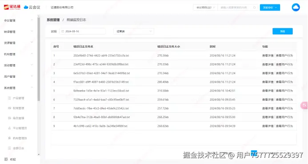Click the file name starting with 202e9b60
The width and height of the screenshot is (308, 164).
pyautogui.click(x=101, y=56)
